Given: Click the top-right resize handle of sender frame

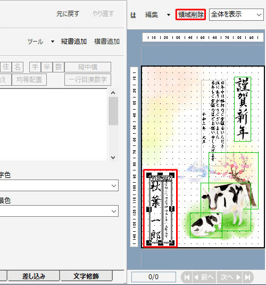Looking at the screenshot, I should tap(172, 175).
